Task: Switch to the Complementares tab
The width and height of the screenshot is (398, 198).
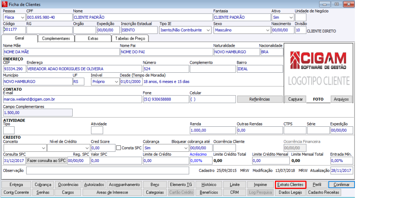Action: tap(56, 39)
